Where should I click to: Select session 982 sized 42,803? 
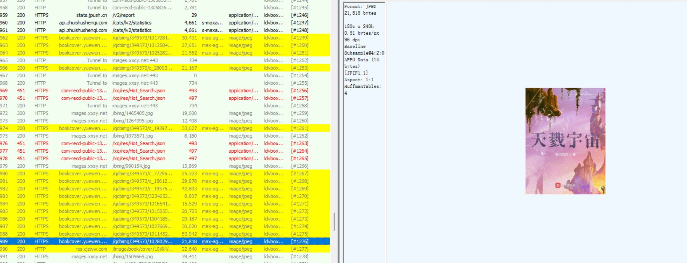[165, 189]
